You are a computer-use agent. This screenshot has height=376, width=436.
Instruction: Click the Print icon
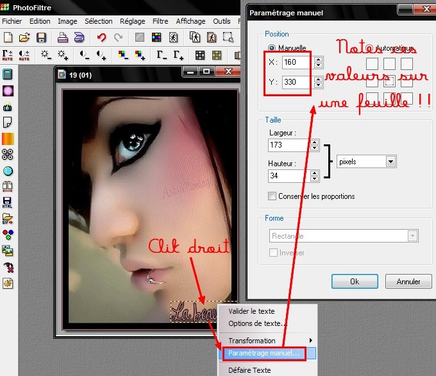coord(63,37)
